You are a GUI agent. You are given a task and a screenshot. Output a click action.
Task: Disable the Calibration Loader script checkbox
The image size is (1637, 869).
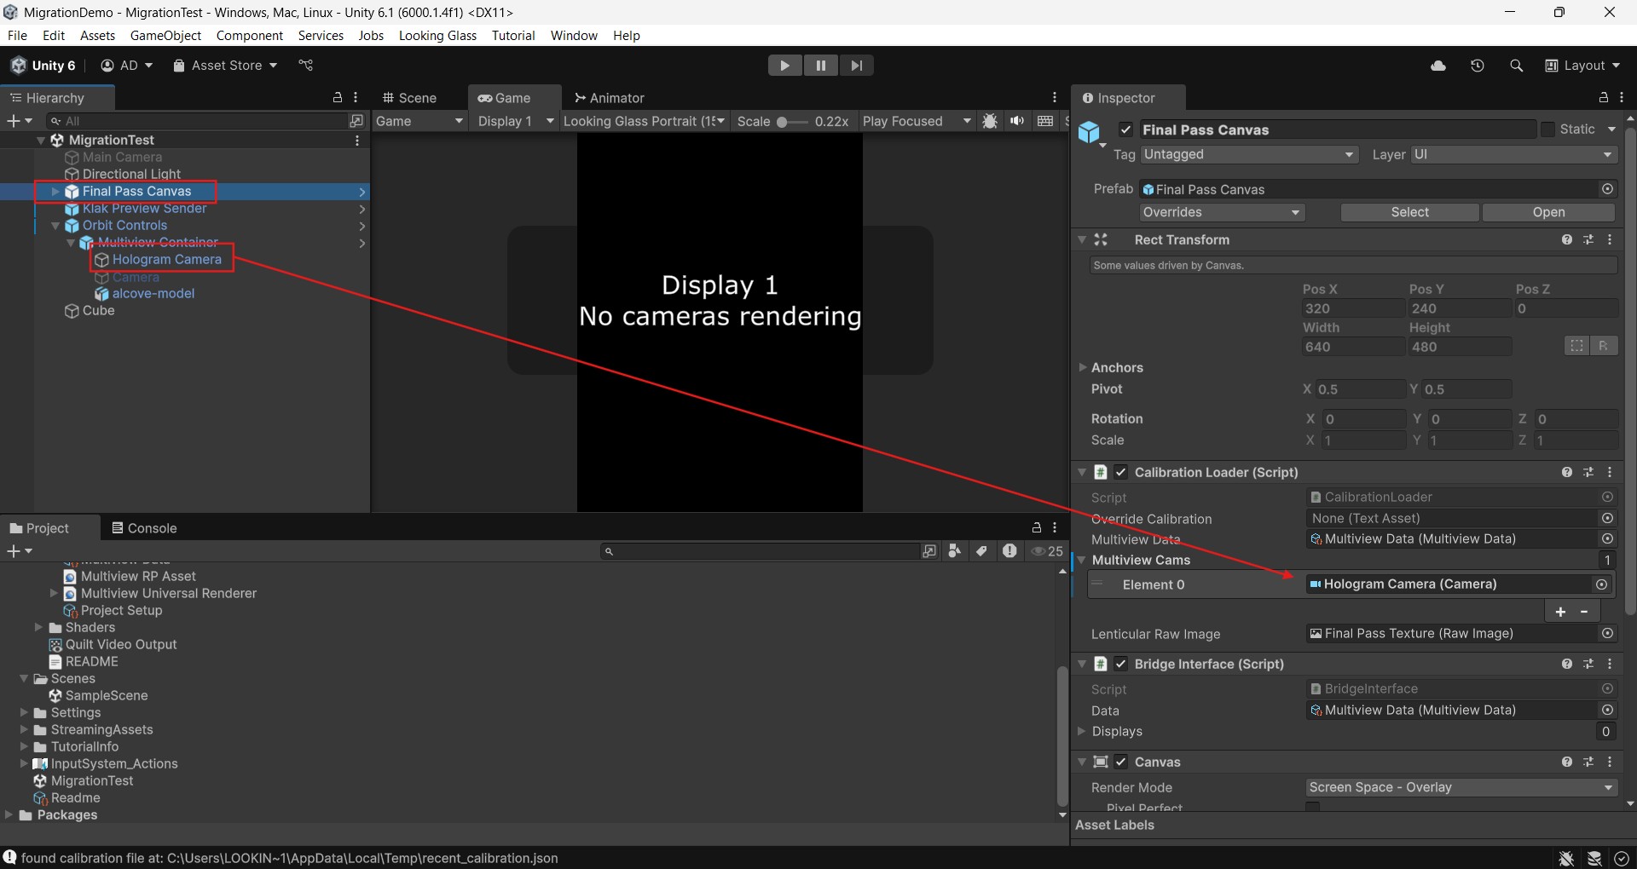[1121, 472]
